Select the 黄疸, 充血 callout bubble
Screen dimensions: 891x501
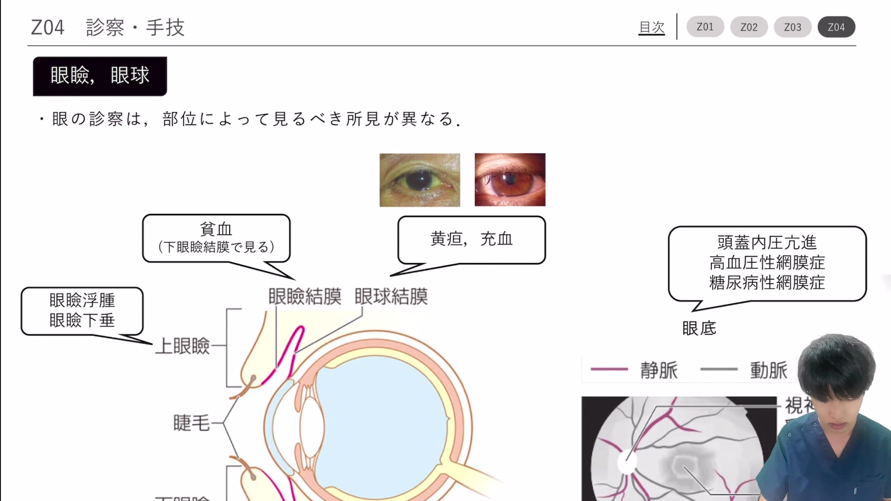(471, 239)
